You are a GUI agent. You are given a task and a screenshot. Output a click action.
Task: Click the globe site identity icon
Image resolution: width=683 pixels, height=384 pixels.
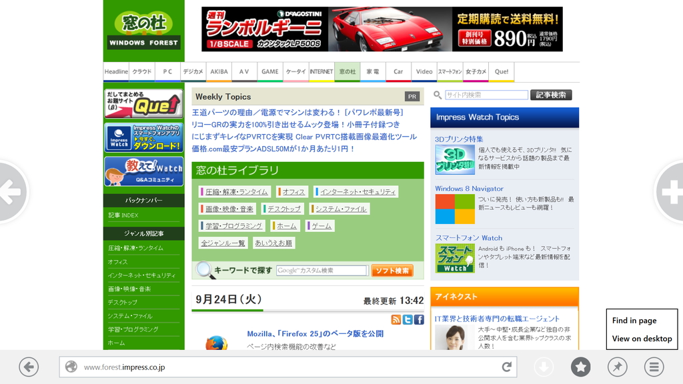[71, 367]
